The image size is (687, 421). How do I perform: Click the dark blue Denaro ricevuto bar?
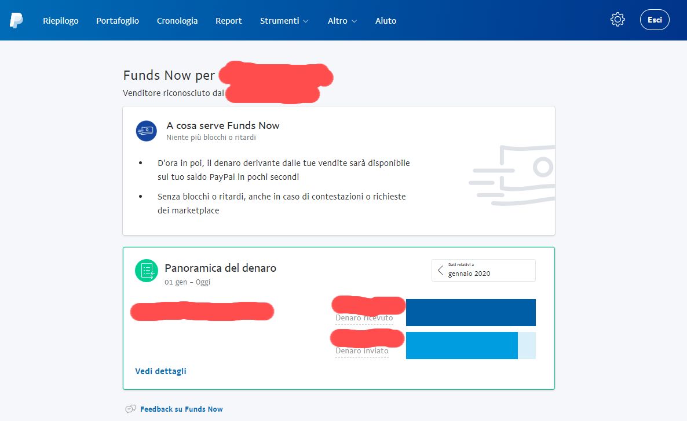point(470,312)
